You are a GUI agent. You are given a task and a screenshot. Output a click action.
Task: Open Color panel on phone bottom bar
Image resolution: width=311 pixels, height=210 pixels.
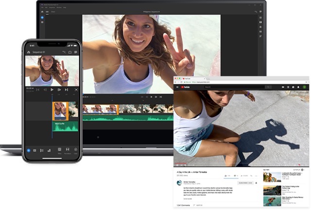click(x=75, y=150)
